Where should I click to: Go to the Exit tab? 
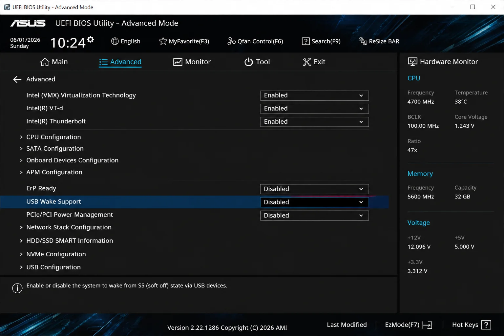point(314,62)
